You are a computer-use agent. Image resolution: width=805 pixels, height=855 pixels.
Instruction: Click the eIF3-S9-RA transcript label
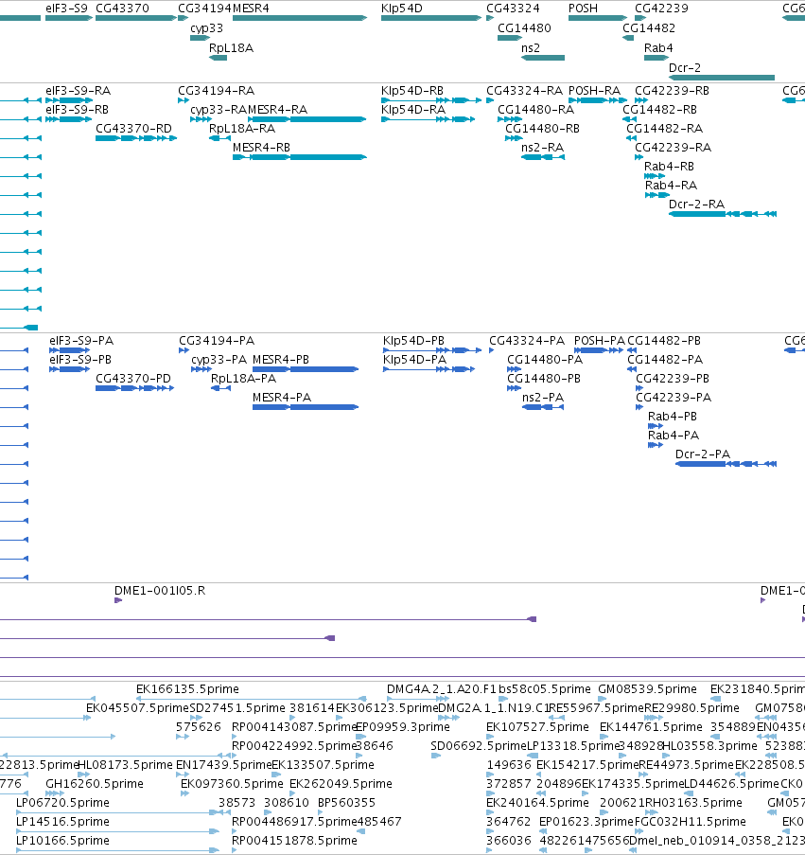point(78,91)
